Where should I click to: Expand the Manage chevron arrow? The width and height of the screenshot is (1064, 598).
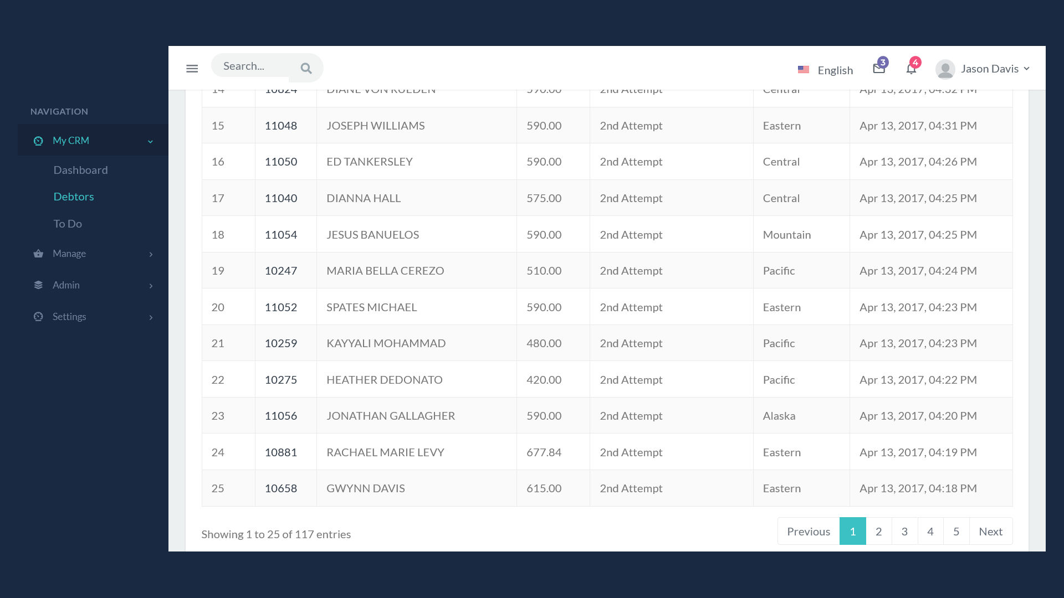pos(151,254)
